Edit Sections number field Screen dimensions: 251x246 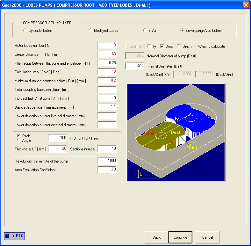tap(107, 149)
